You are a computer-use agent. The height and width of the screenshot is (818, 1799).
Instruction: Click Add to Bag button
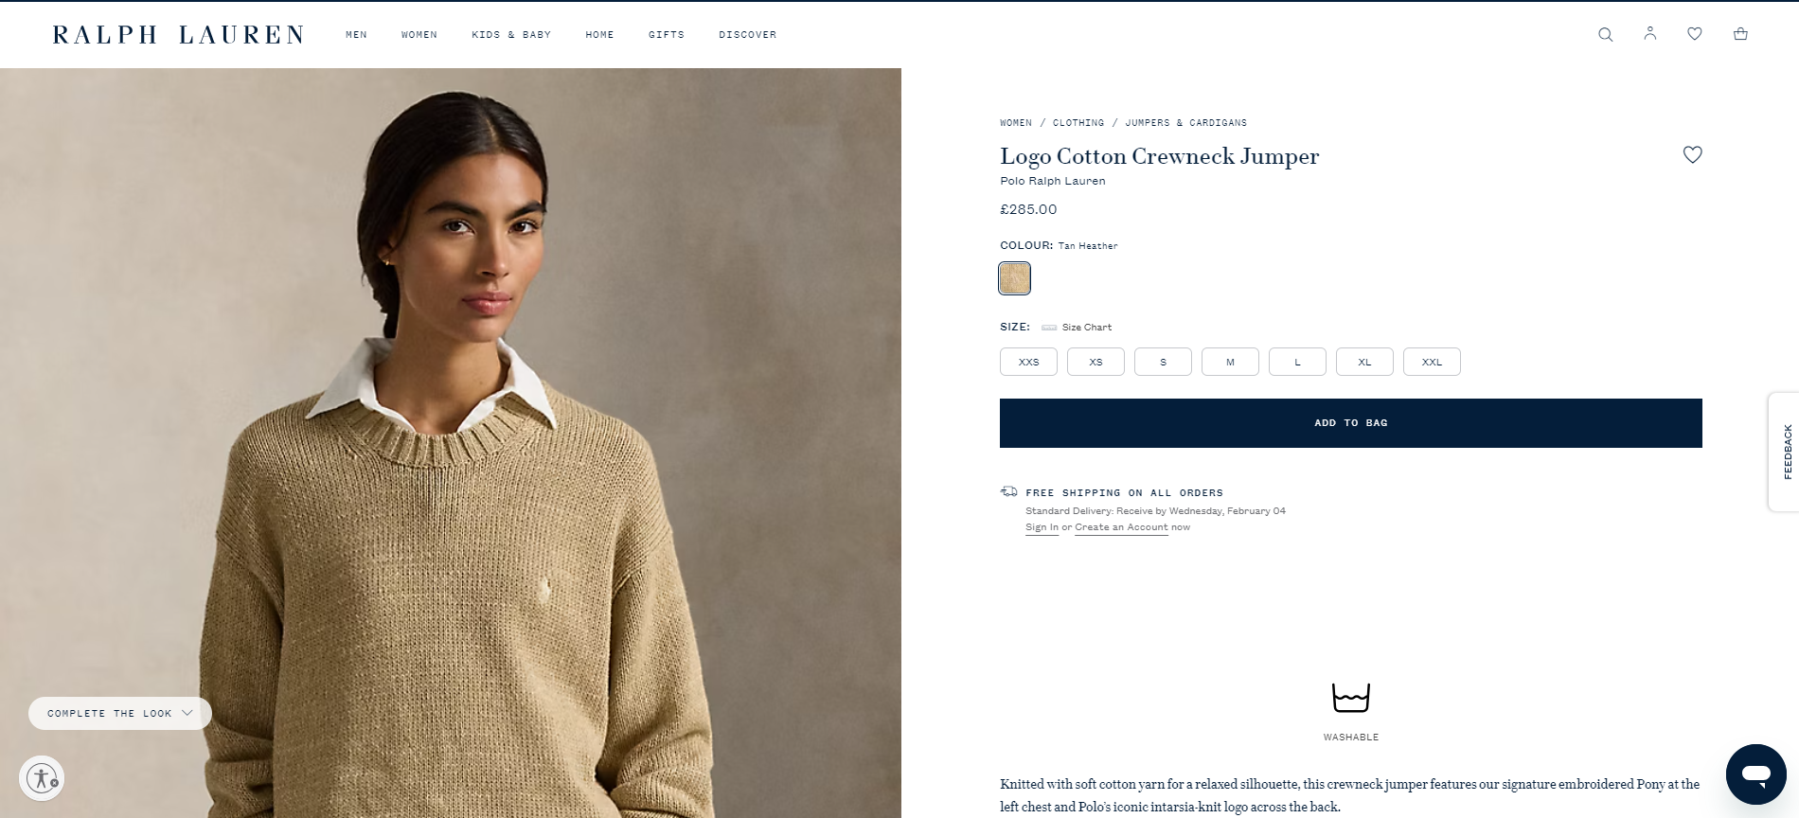point(1351,423)
